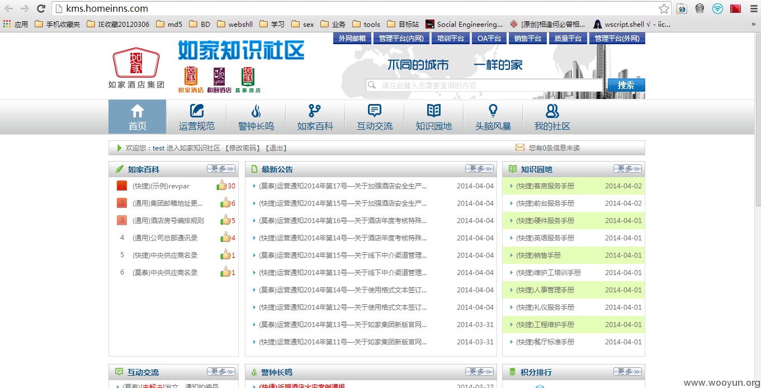The width and height of the screenshot is (761, 388).
Task: Go to 首页 home tab
Action: (137, 117)
